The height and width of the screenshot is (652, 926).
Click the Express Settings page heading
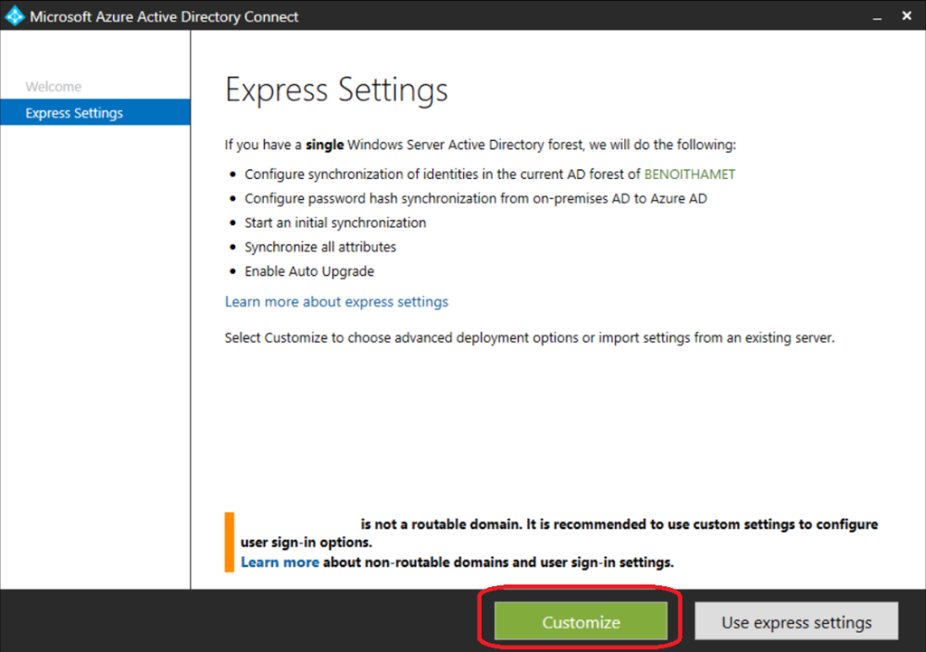(336, 90)
